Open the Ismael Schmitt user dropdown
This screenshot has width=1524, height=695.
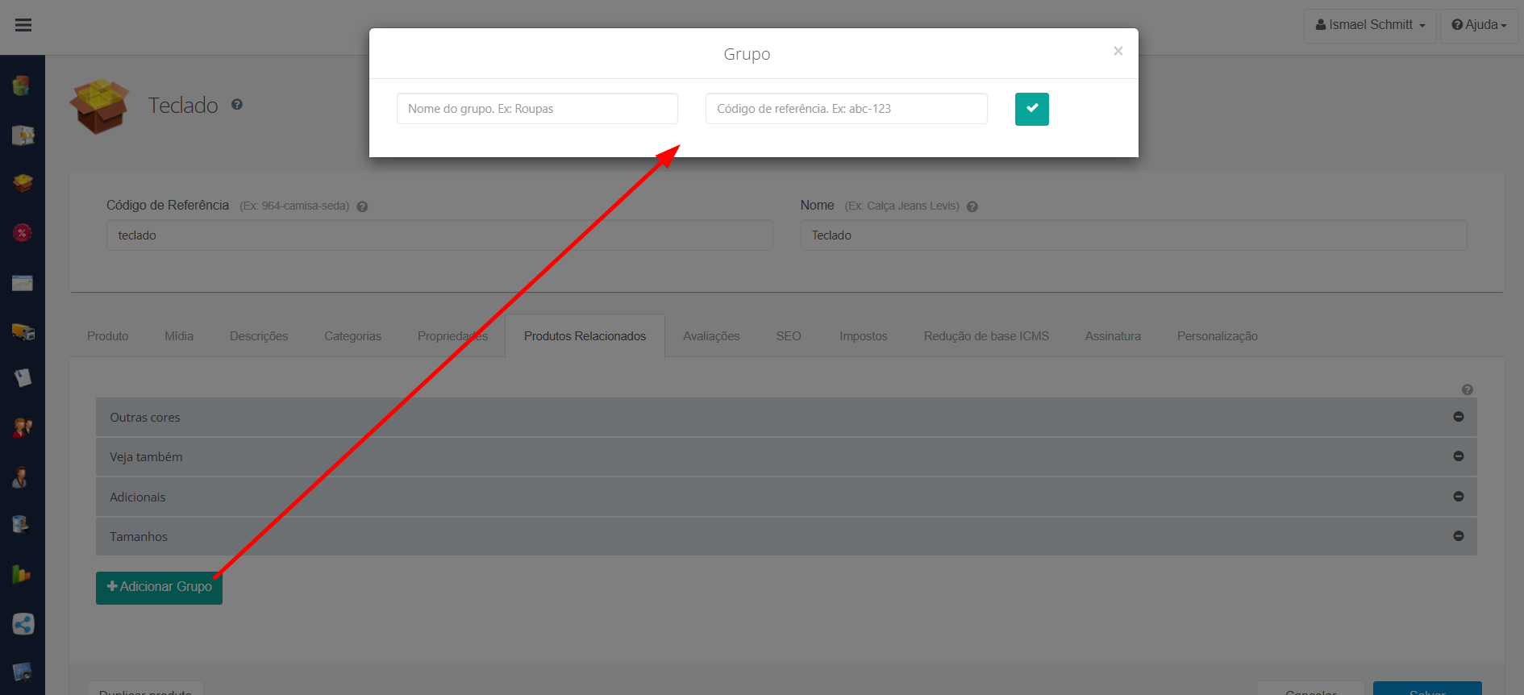1369,25
